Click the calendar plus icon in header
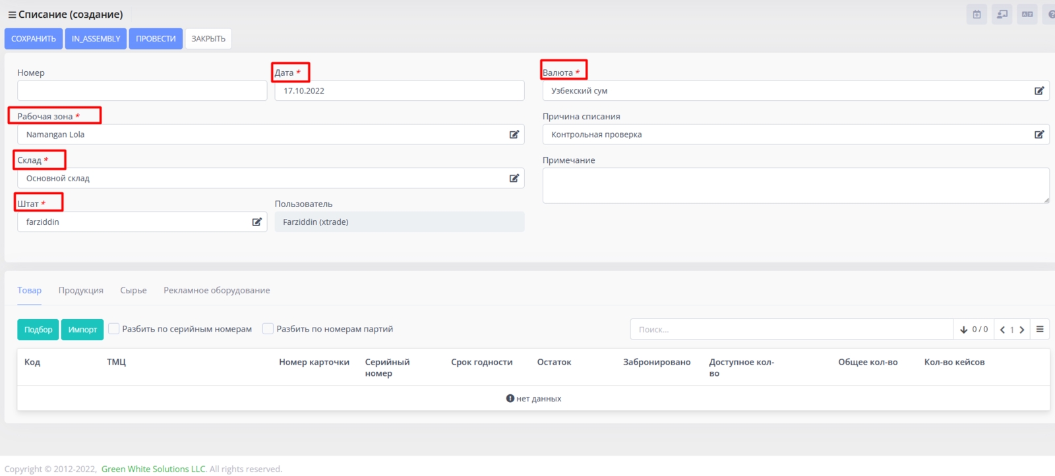The image size is (1055, 476). point(977,15)
